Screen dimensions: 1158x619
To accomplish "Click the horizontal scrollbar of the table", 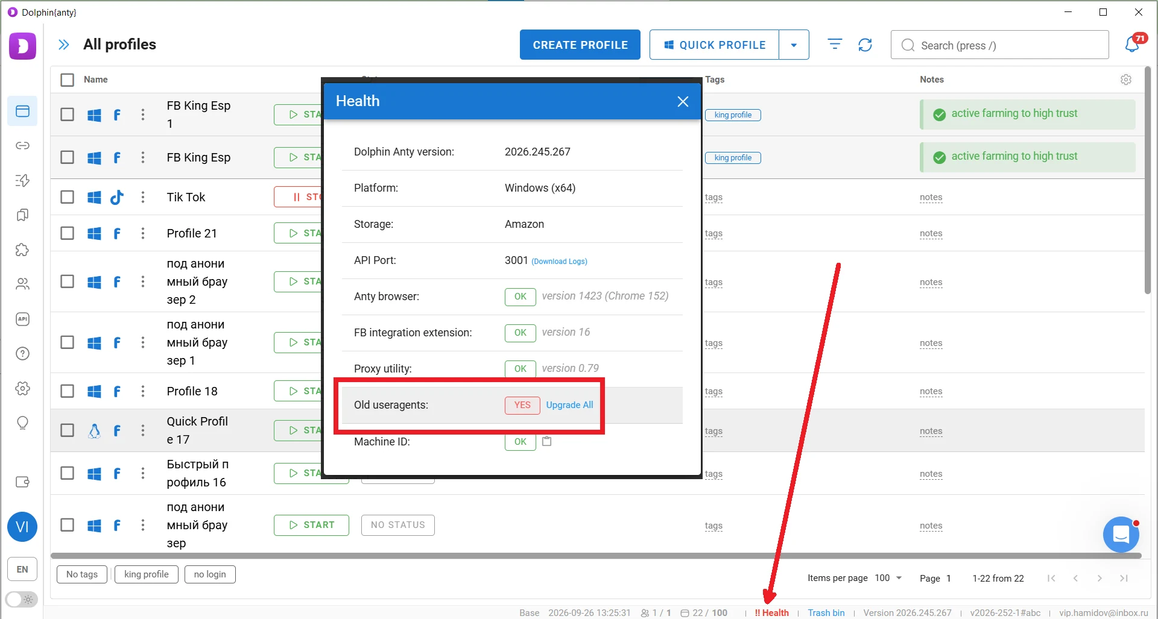I will coord(596,556).
